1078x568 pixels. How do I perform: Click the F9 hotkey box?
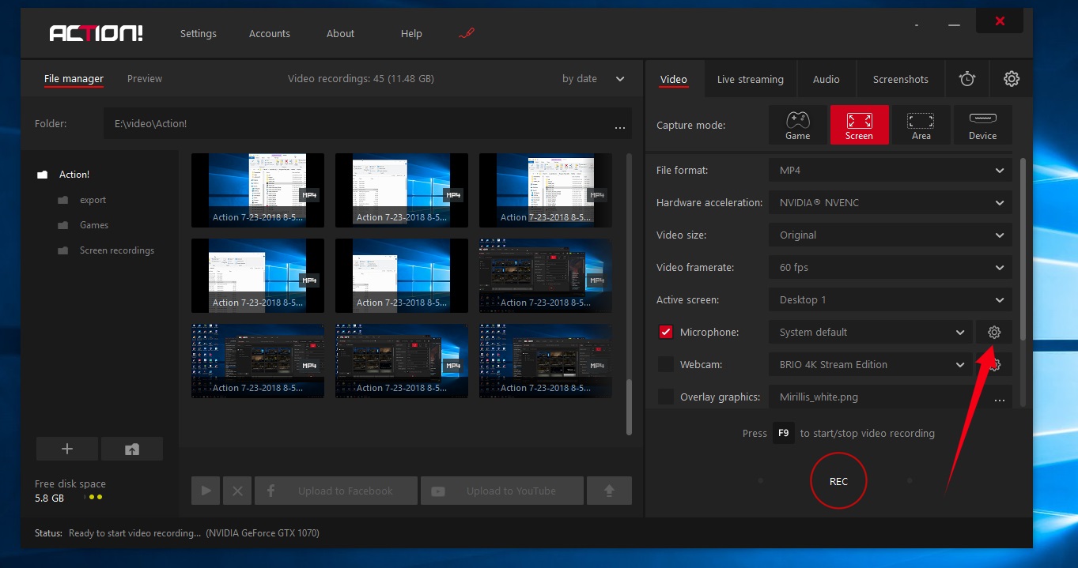(784, 433)
